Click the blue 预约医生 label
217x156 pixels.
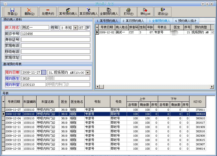[x=12, y=78]
